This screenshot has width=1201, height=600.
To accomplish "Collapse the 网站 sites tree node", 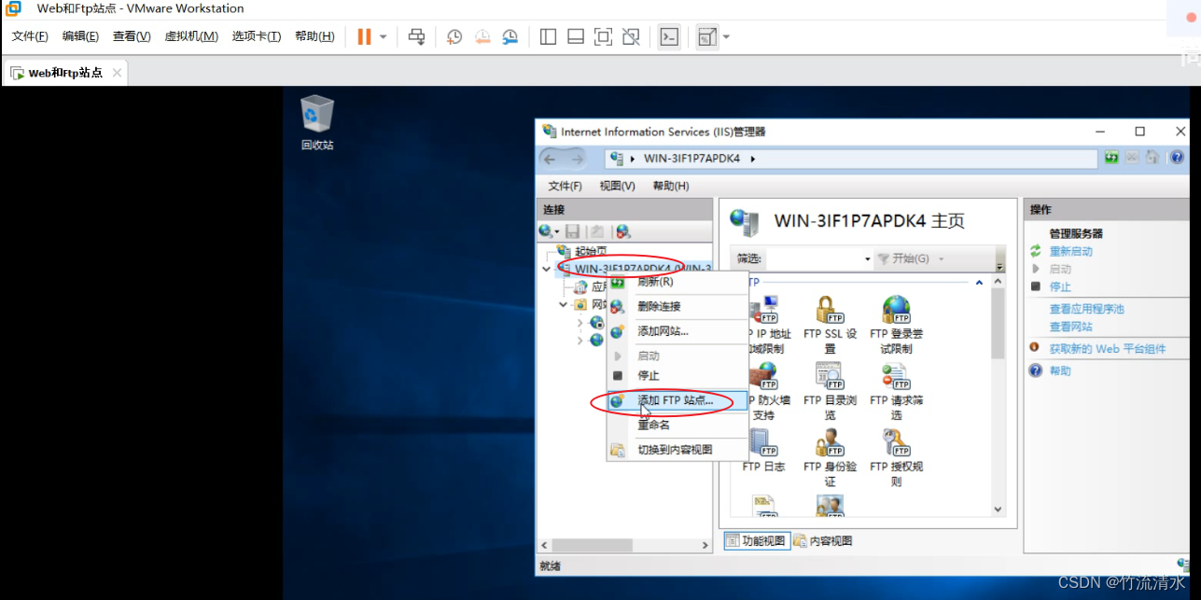I will [564, 304].
